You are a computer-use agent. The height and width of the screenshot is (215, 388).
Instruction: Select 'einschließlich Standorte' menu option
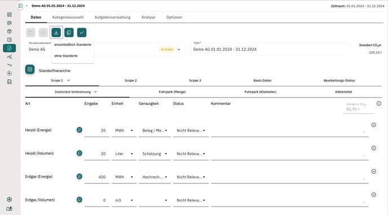click(73, 45)
